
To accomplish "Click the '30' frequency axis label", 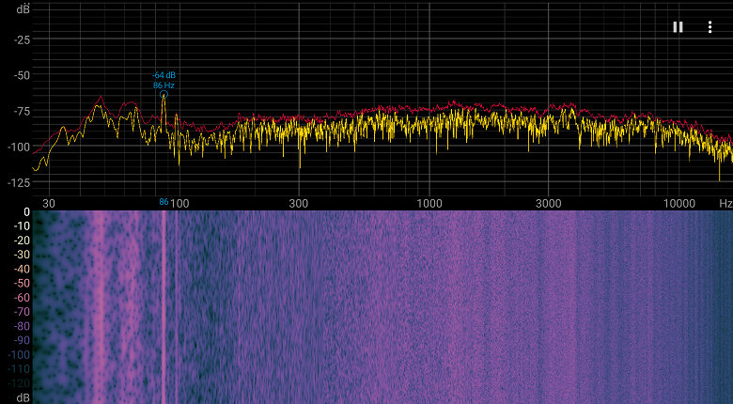I will coord(49,203).
